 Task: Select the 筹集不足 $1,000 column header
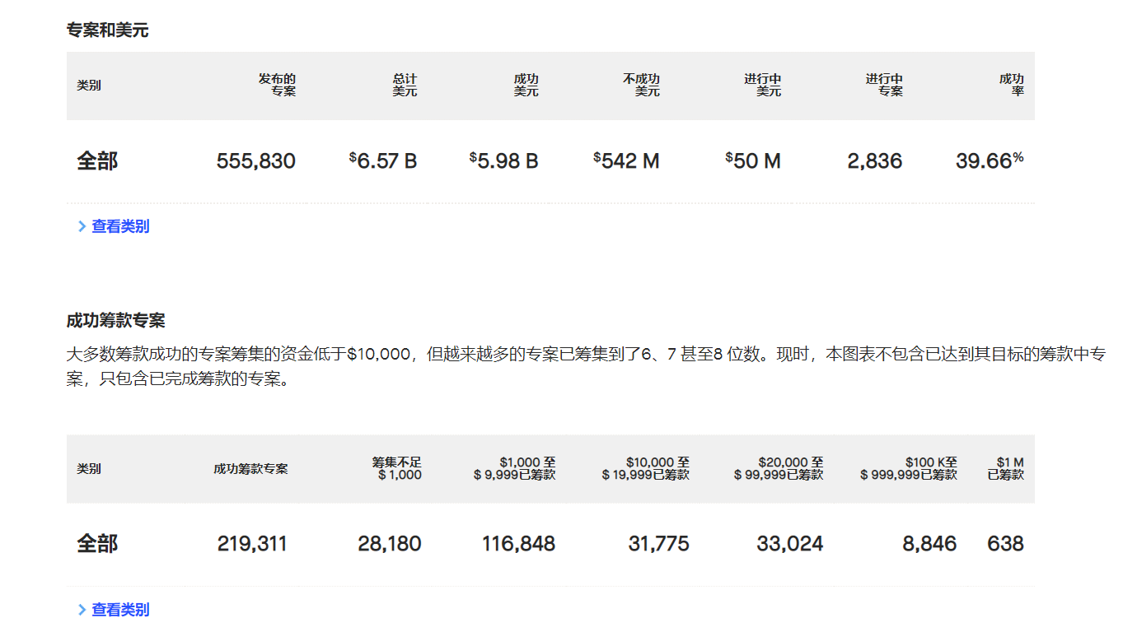tap(395, 467)
